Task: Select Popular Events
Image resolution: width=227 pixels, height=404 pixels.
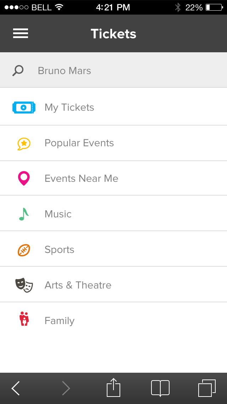Action: coord(79,143)
